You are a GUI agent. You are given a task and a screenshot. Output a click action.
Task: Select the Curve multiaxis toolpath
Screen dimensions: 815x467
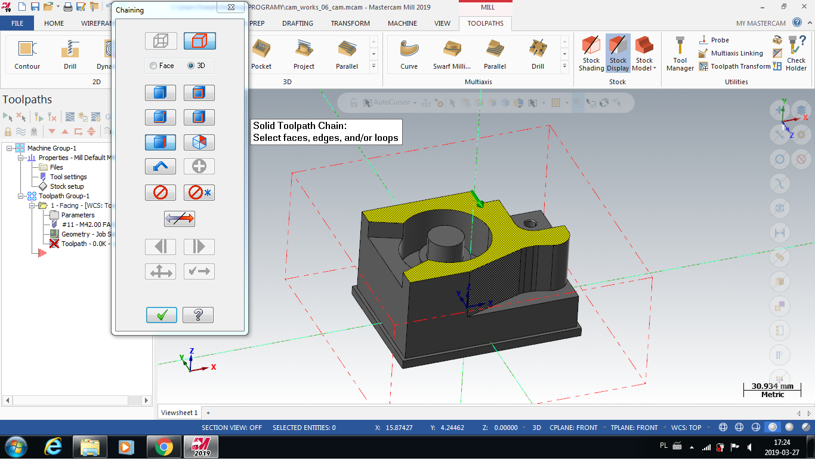[x=409, y=54]
